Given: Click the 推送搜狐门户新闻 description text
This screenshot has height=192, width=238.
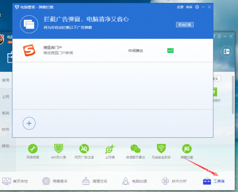Looking at the screenshot, I should [x=58, y=53].
